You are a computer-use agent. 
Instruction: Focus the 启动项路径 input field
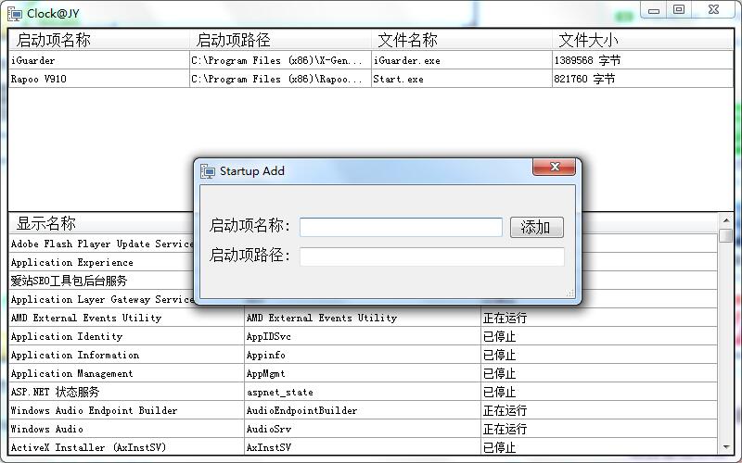coord(431,257)
